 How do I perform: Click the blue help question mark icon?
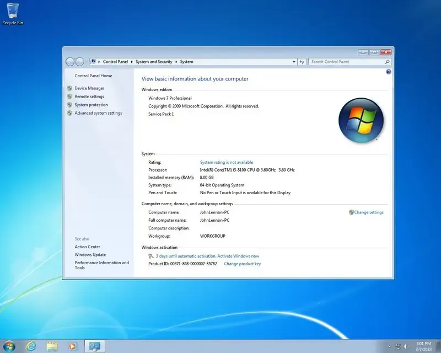[x=389, y=72]
